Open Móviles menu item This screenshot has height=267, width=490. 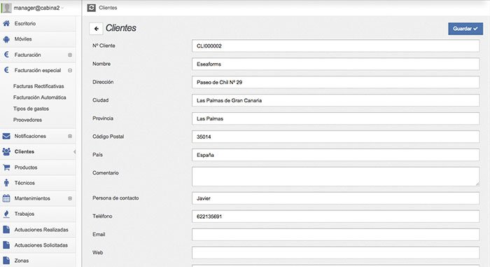[38, 39]
